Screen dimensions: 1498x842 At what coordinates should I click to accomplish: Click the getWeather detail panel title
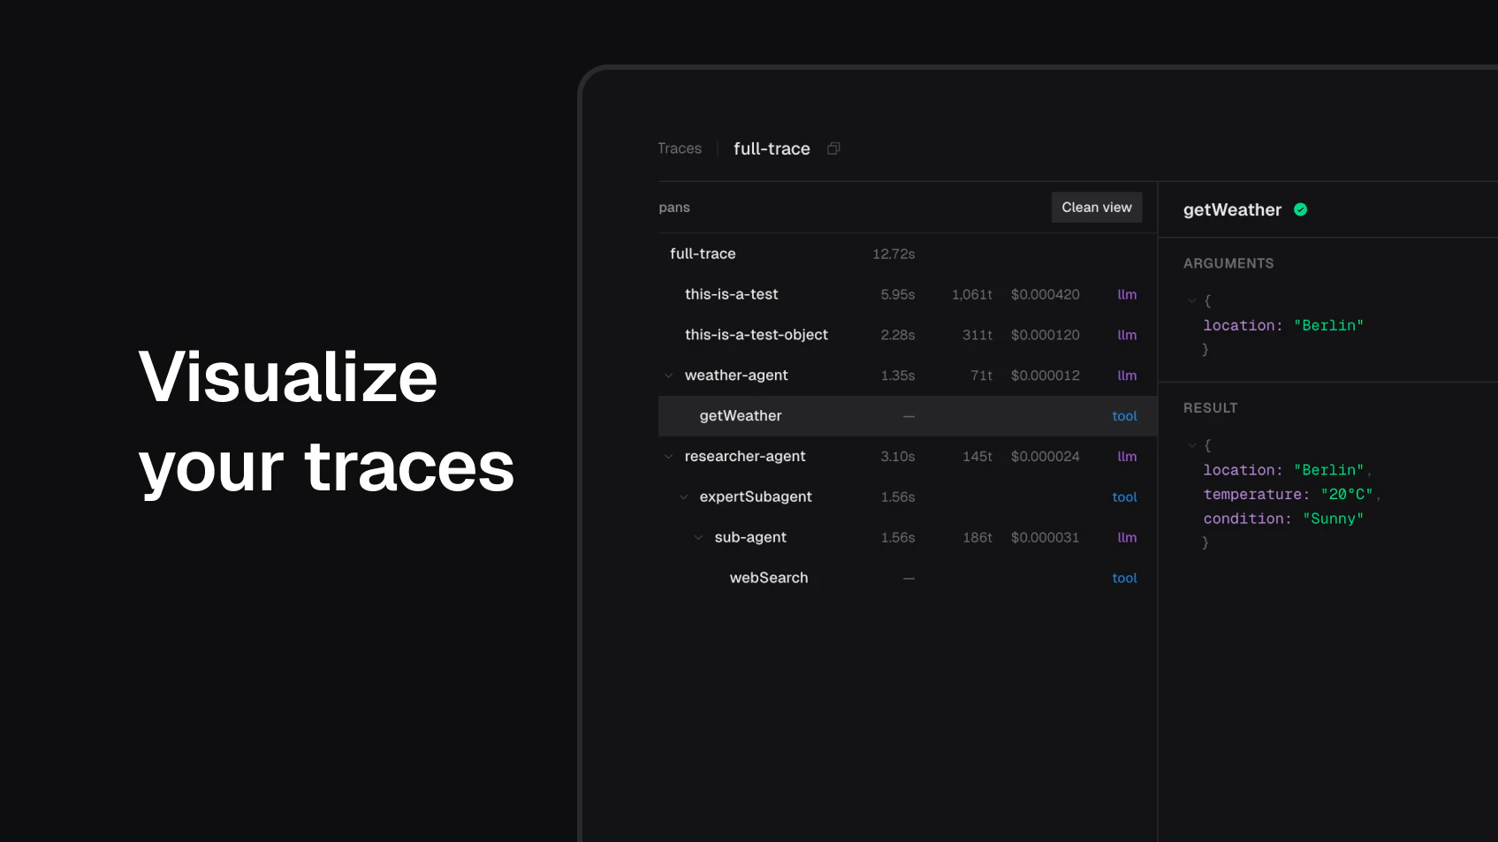pos(1232,209)
